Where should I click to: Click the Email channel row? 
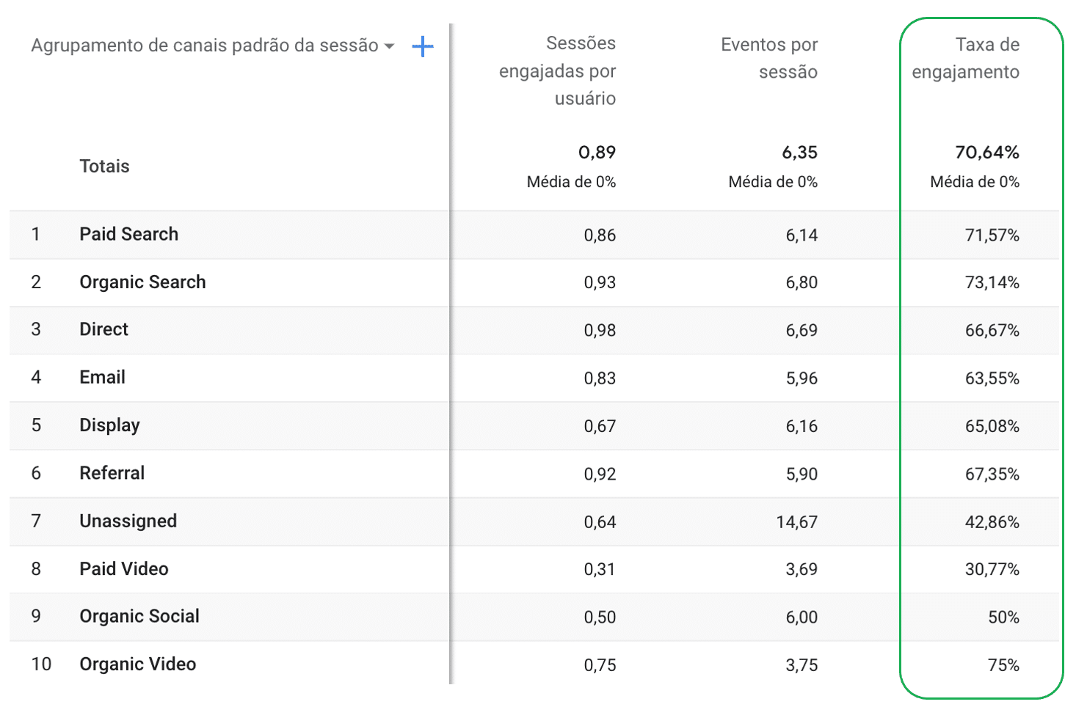point(103,378)
